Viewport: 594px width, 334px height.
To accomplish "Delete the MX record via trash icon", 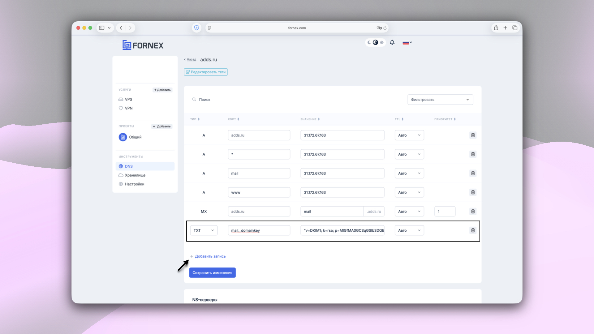I will (x=473, y=211).
